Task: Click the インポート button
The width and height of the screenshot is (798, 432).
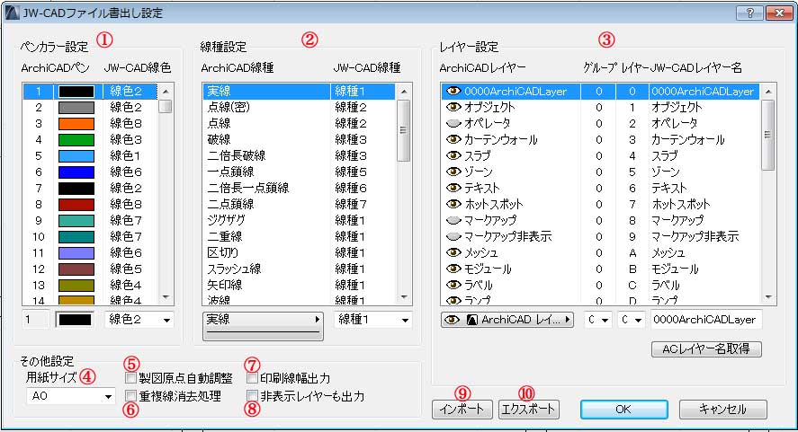Action: (462, 410)
